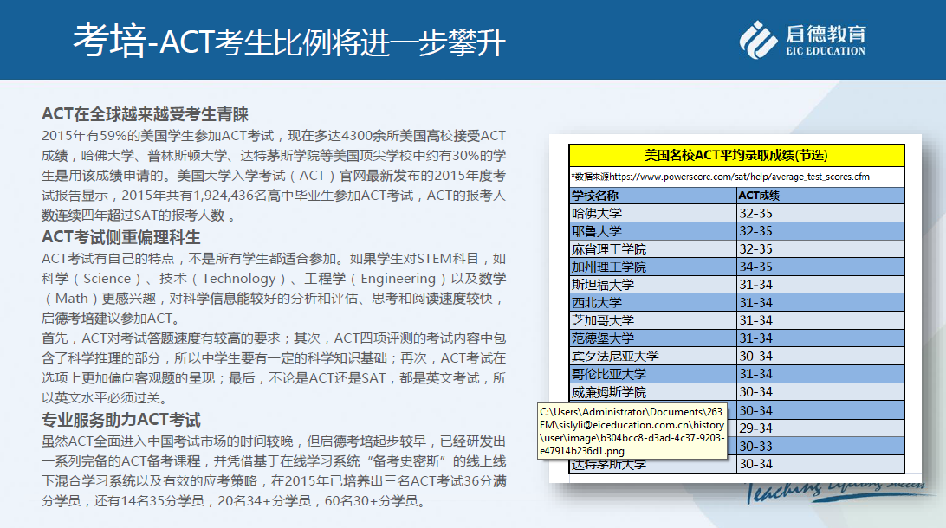Select the 耶鲁大学 table cell
946x528 pixels.
point(598,231)
